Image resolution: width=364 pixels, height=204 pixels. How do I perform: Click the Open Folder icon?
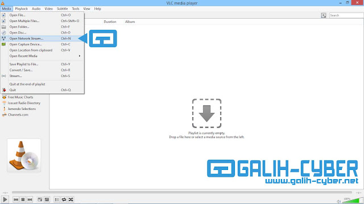[4, 27]
